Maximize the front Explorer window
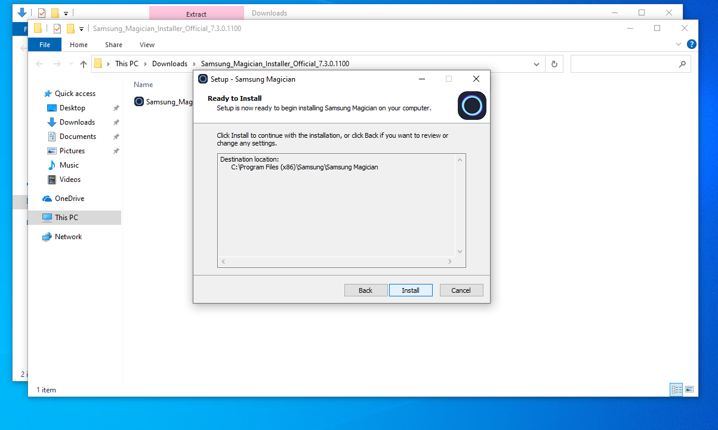The width and height of the screenshot is (718, 430). coord(657,28)
